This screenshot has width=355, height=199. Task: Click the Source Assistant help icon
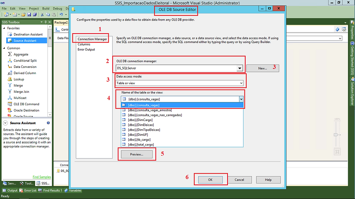coord(48,123)
